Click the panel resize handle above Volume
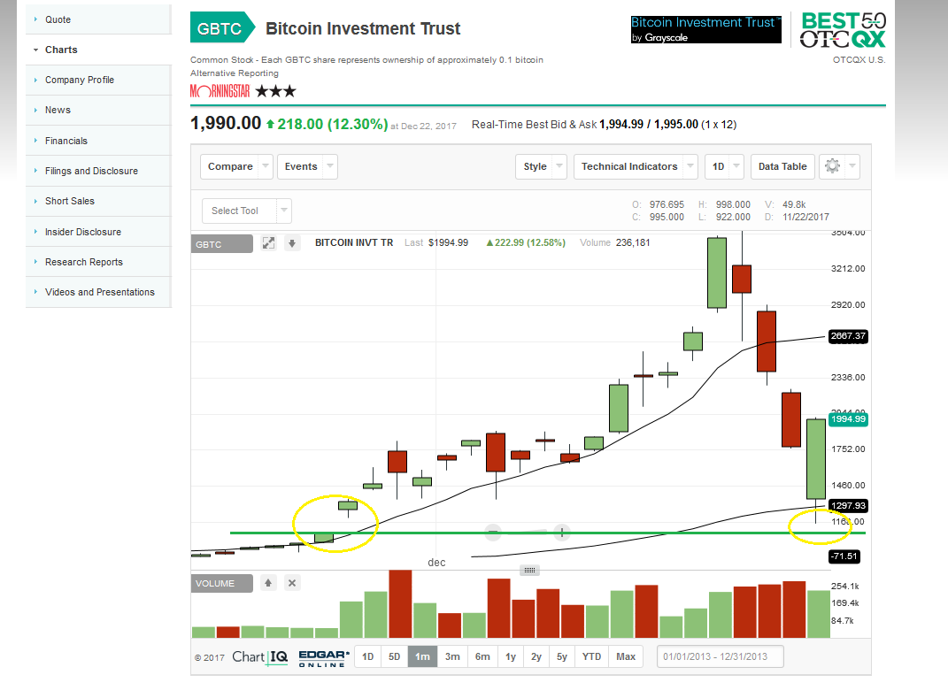Screen dimensions: 948x698 (529, 570)
